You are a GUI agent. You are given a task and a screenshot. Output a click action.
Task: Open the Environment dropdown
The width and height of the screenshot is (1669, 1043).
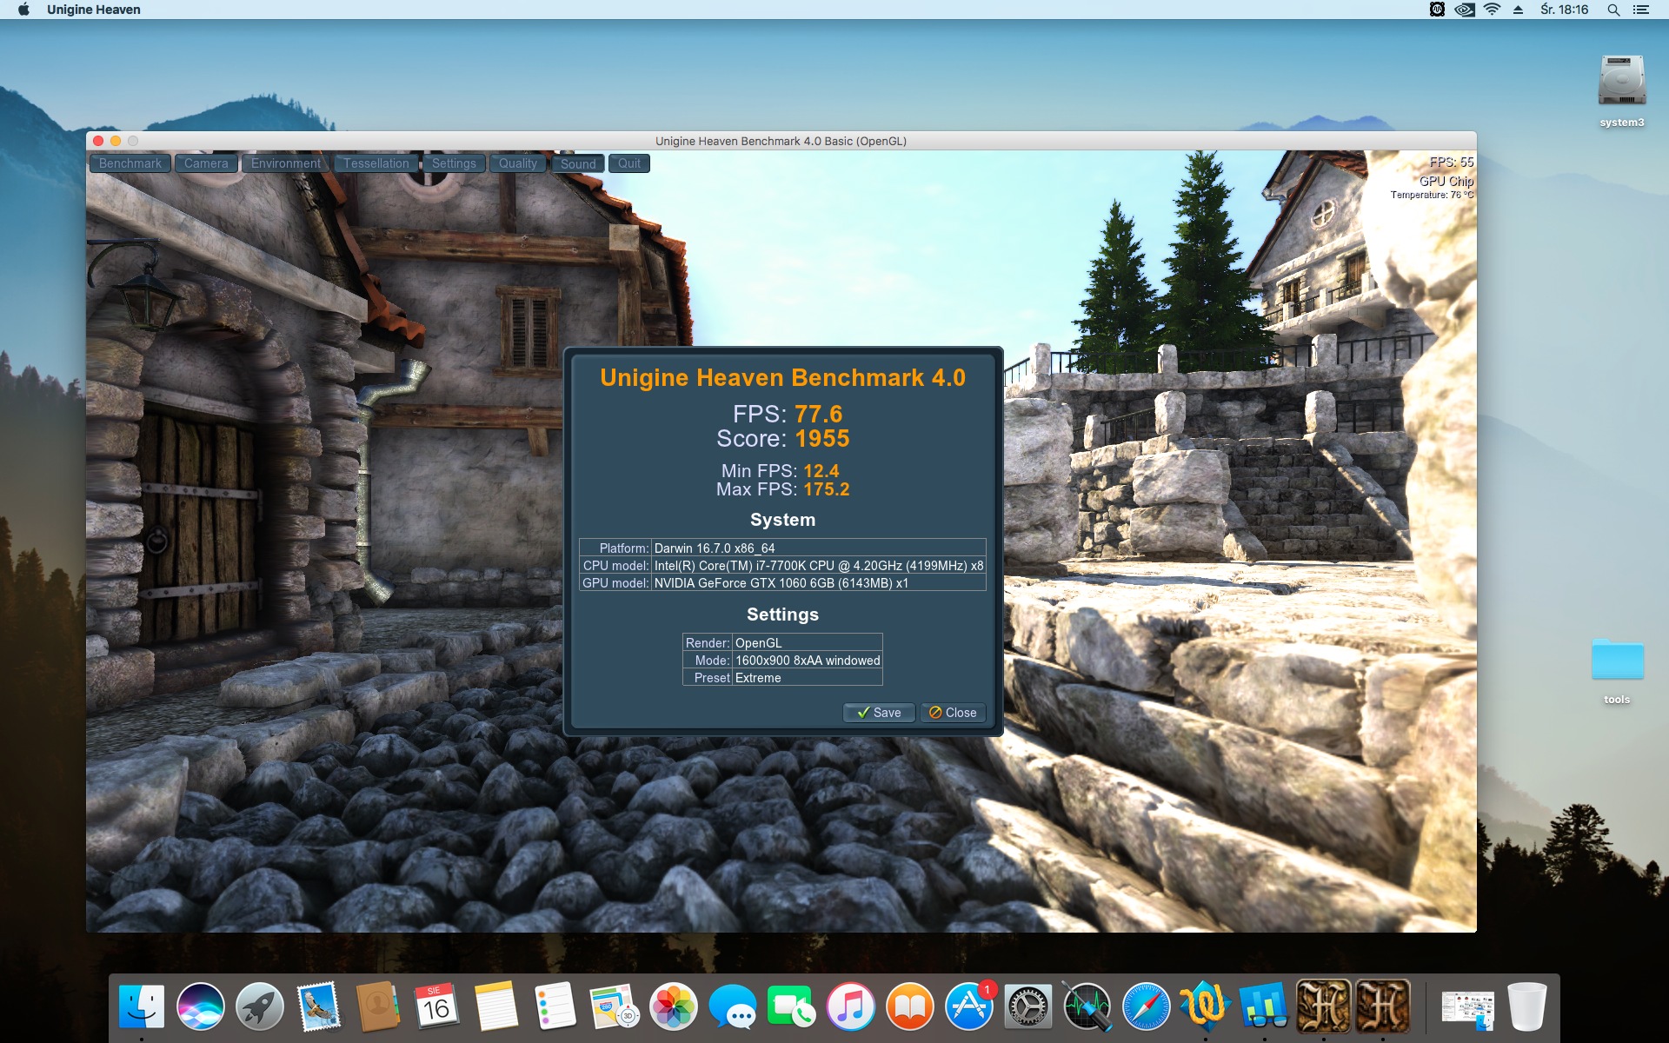coord(286,163)
